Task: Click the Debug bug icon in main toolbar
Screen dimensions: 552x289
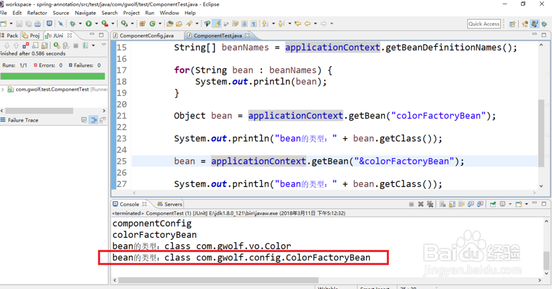Action: [x=72, y=24]
